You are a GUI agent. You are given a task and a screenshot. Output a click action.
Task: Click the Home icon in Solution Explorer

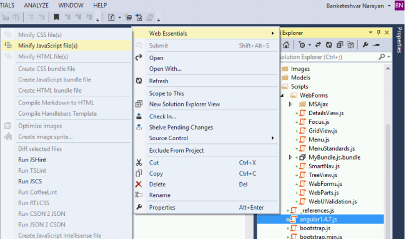point(286,45)
